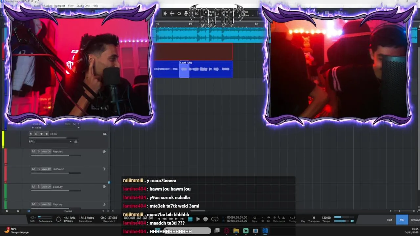The image size is (420, 236).
Task: Open RapLay Auto: Off automation mode
Action: coord(46,204)
